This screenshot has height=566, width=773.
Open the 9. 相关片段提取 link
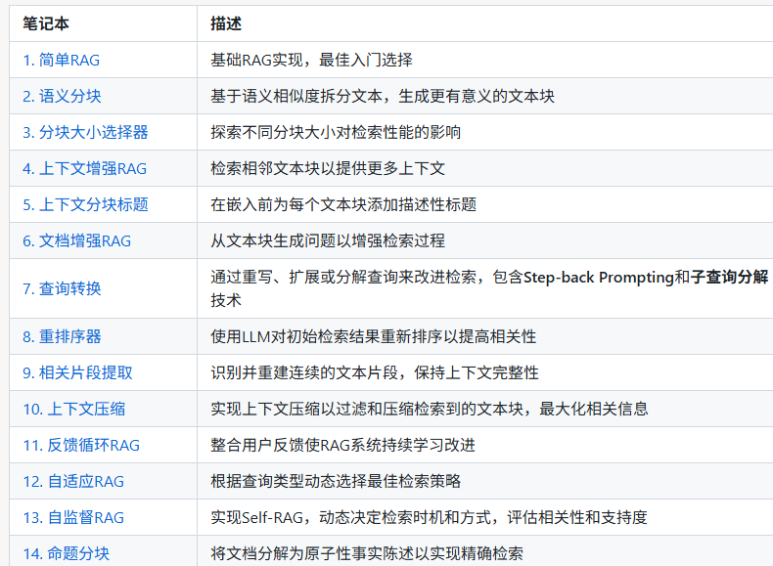(77, 372)
